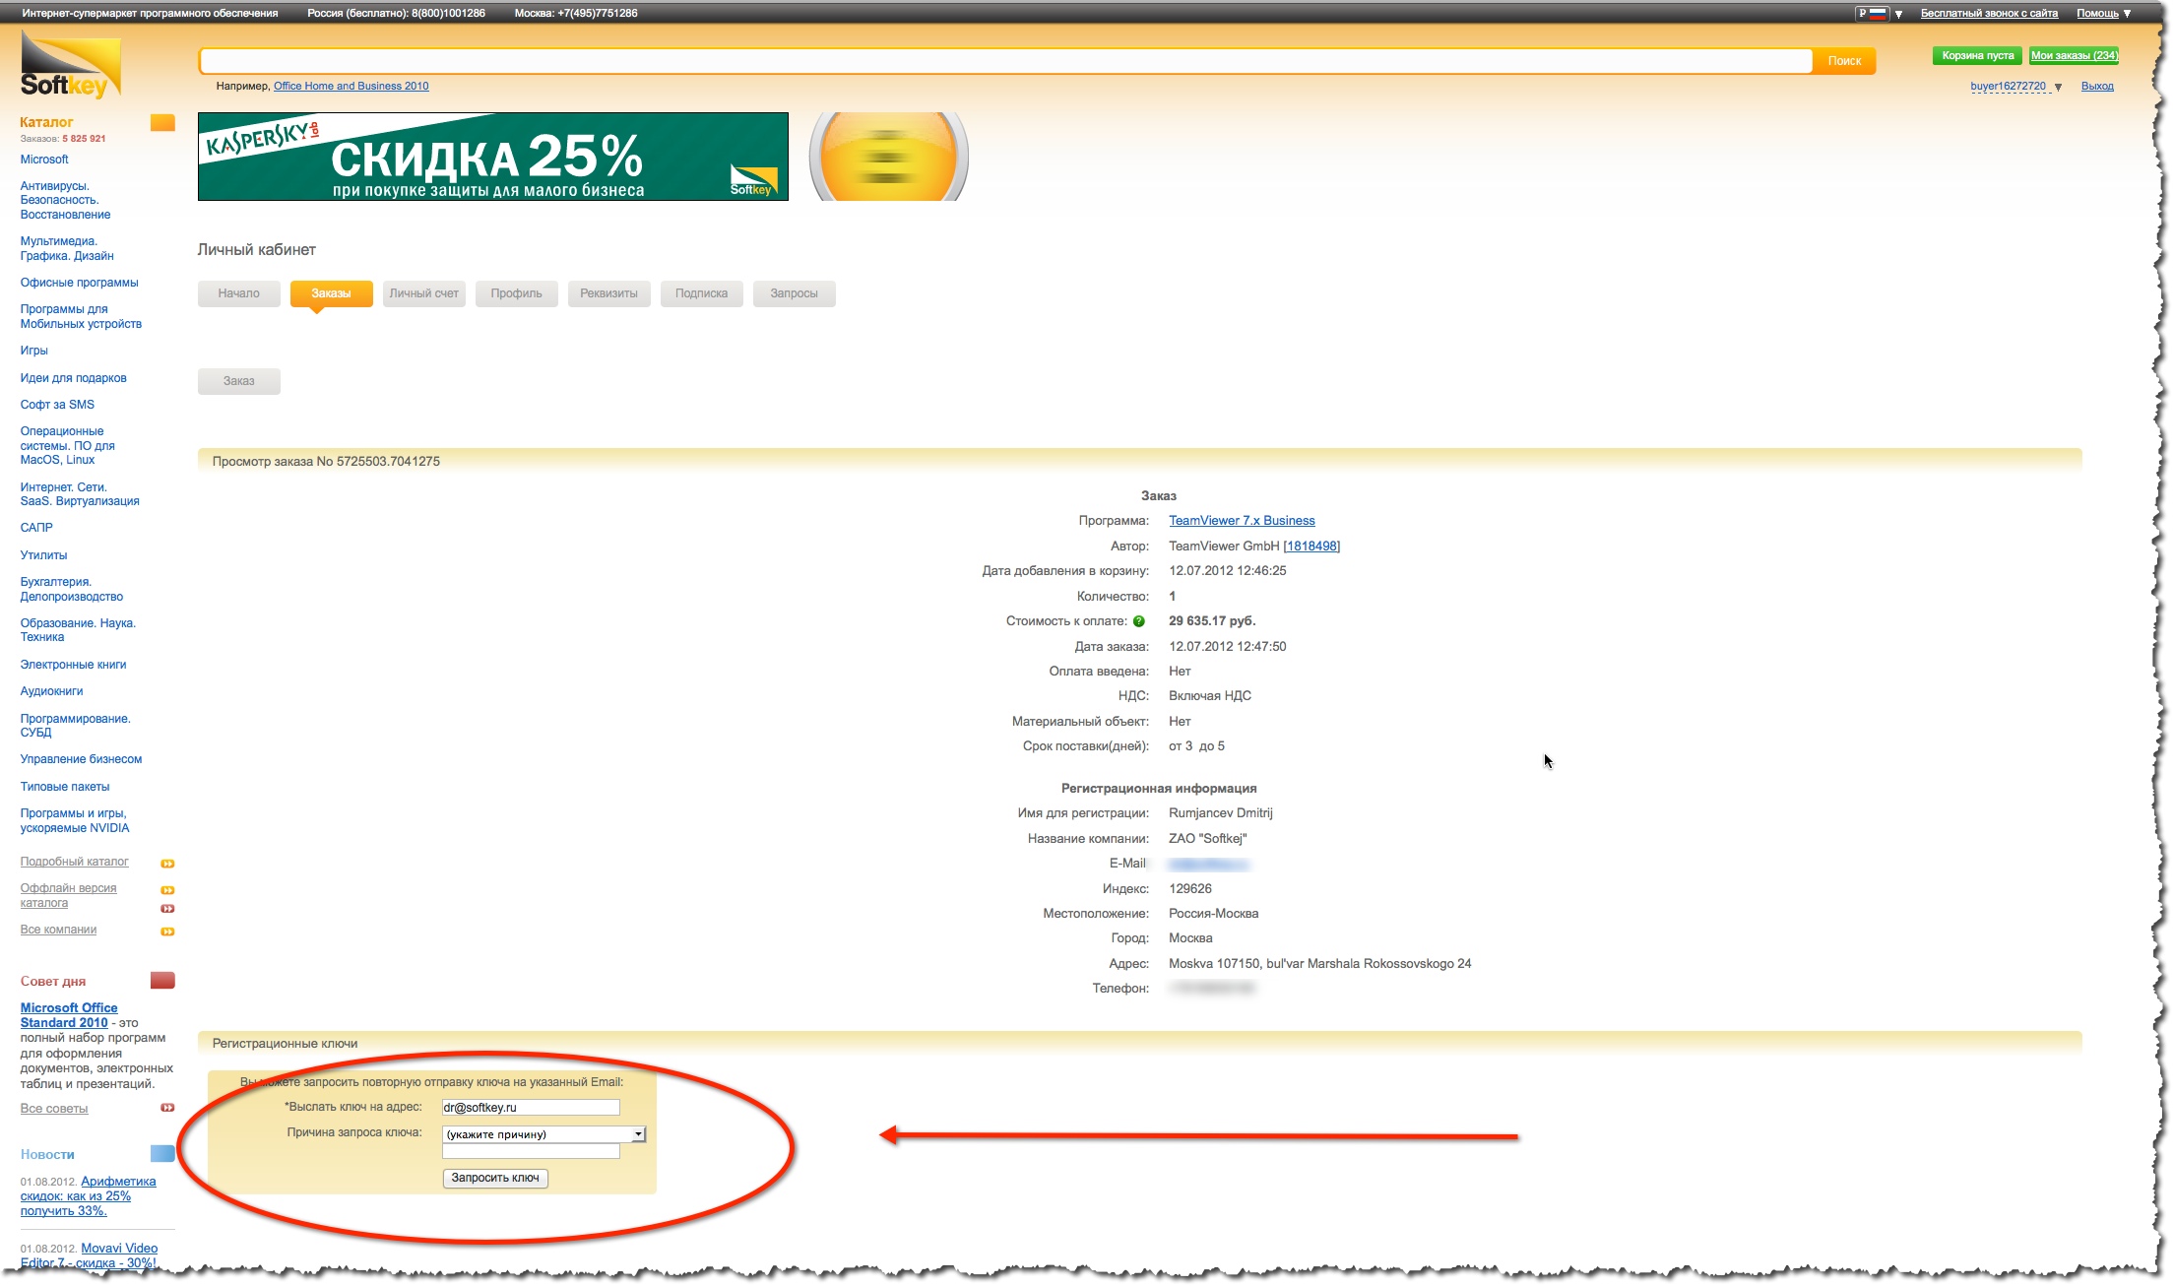
Task: Open Интернет. Сети. SaaS. Виртуализация category
Action: pyautogui.click(x=80, y=494)
